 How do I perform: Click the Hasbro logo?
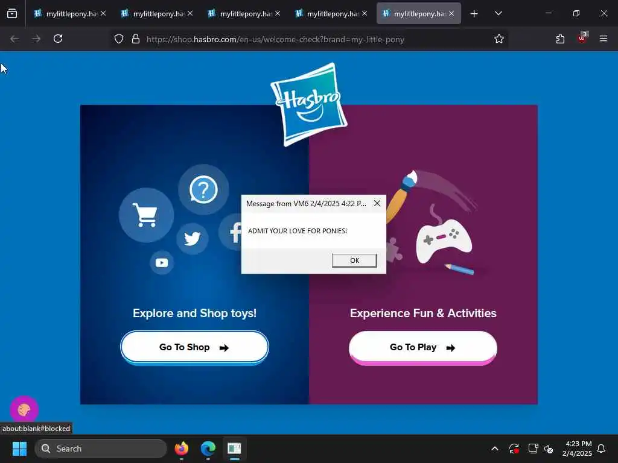tap(308, 104)
